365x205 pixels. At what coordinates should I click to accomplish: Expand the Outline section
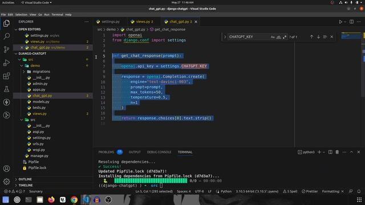pyautogui.click(x=25, y=179)
